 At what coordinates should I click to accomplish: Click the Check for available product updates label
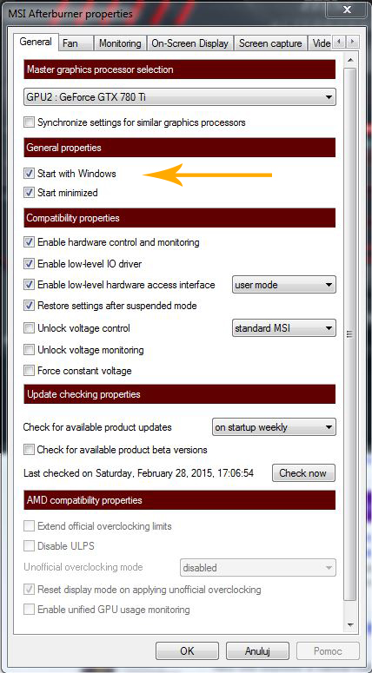coord(97,427)
